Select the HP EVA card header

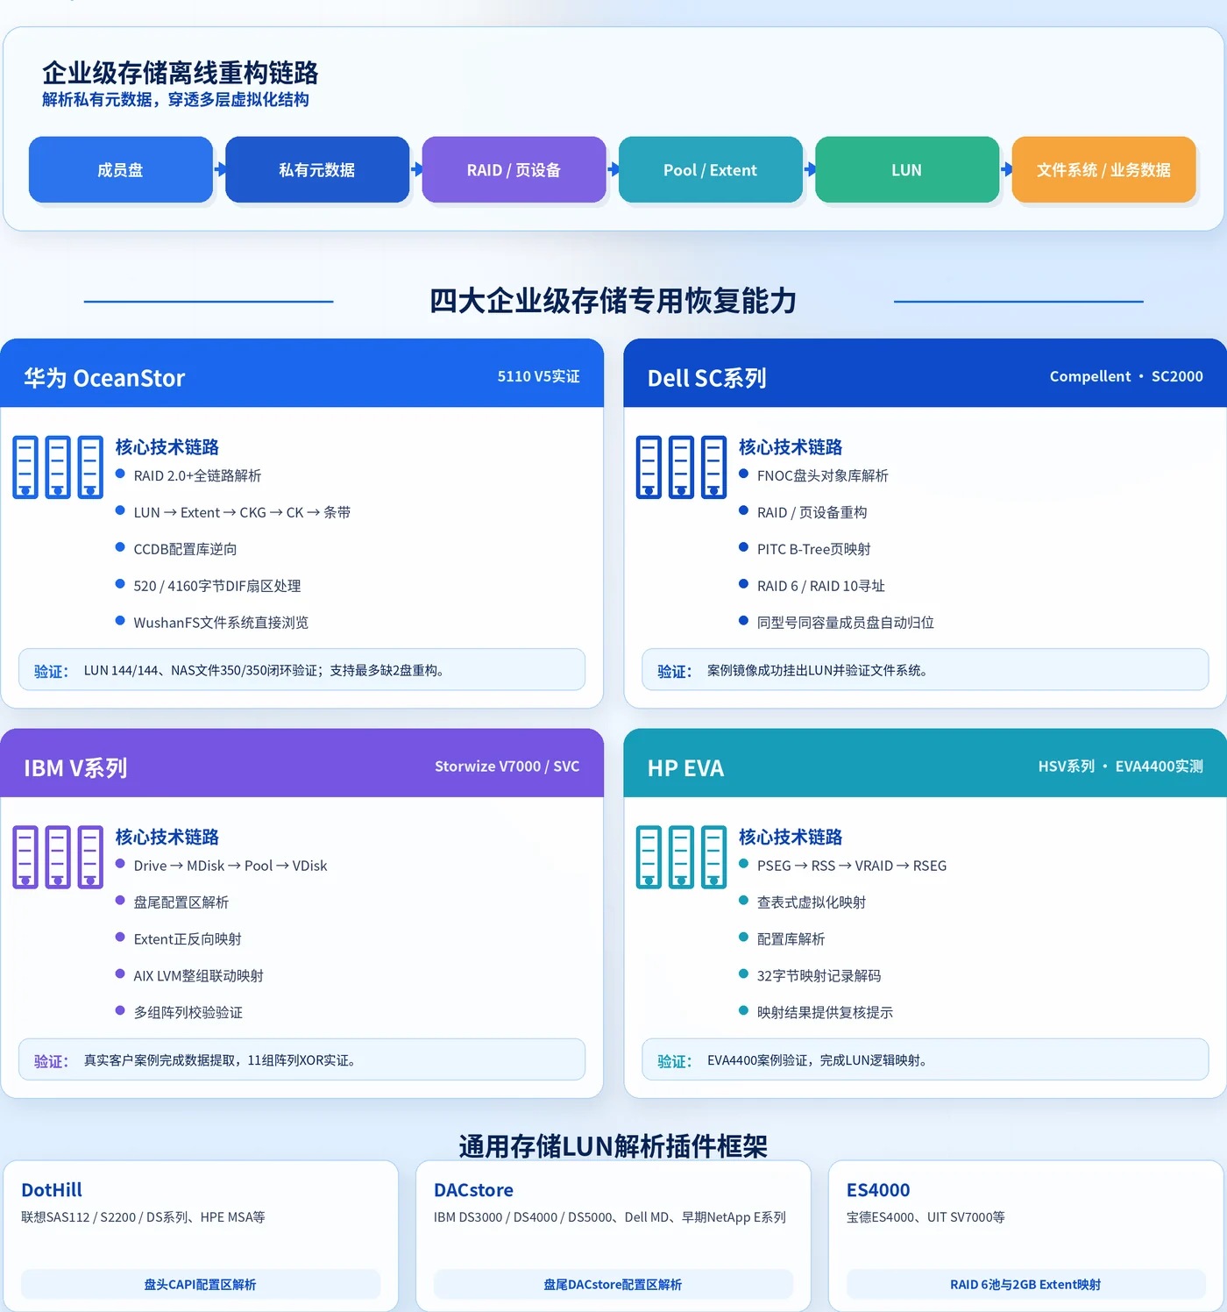click(x=925, y=763)
